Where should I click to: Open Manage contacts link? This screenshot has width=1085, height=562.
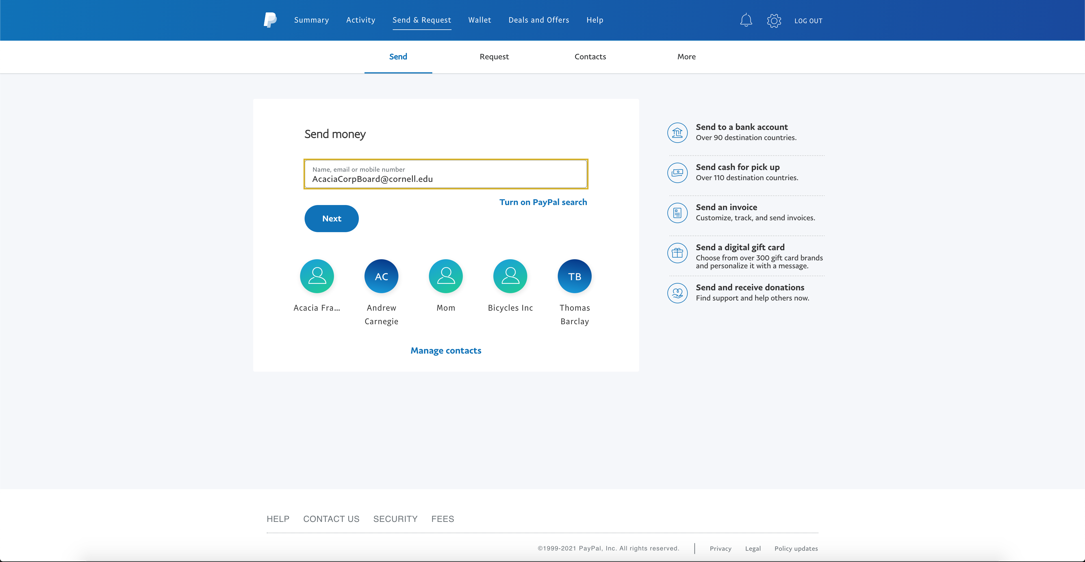point(446,351)
